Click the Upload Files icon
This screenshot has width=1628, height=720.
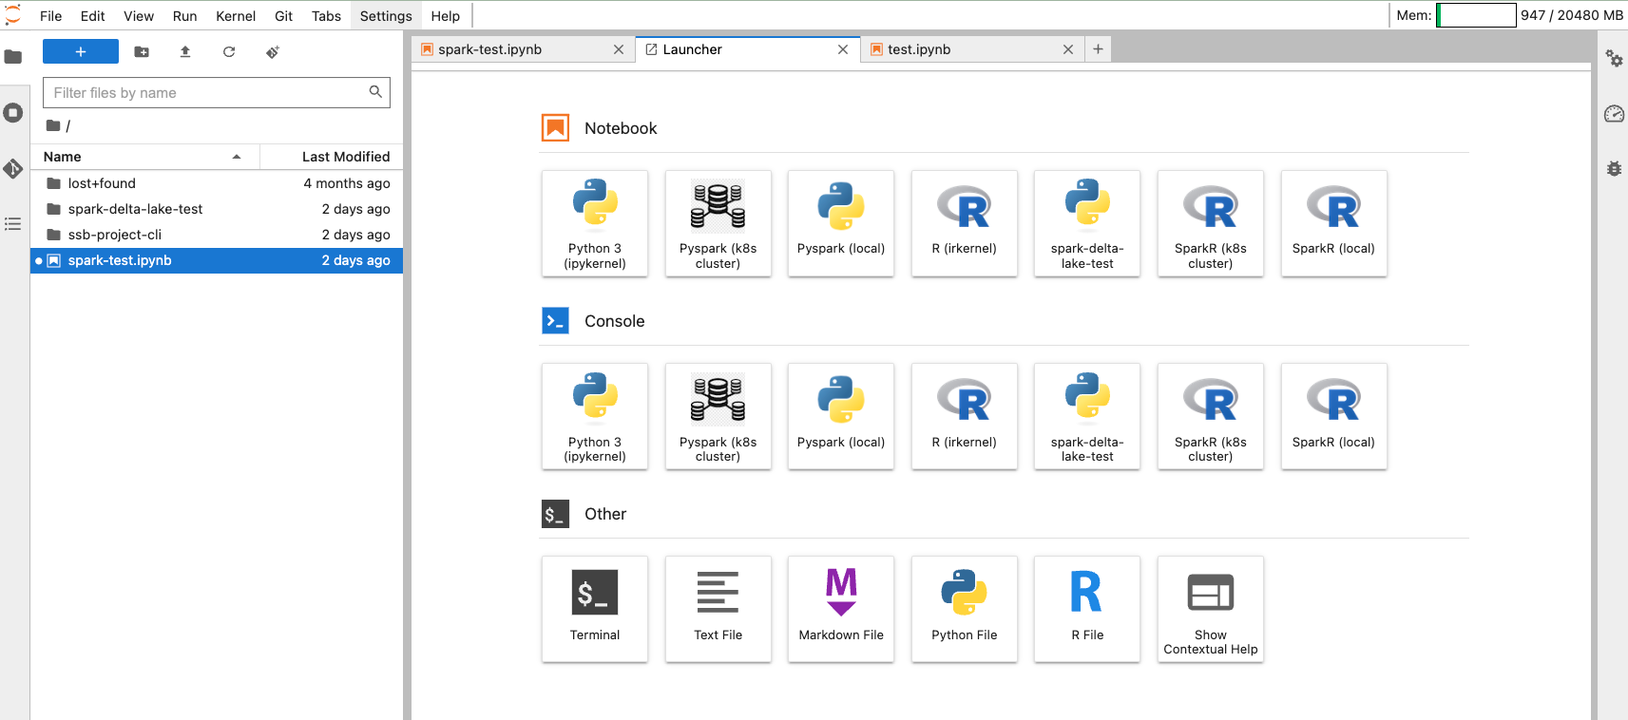point(185,51)
